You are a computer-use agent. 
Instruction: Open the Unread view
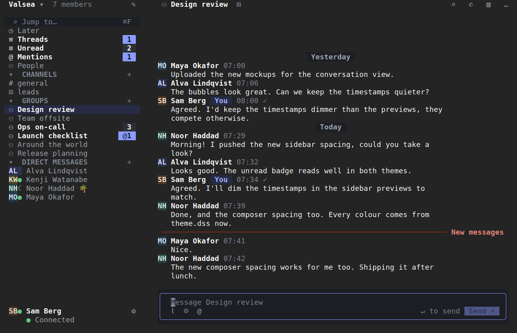click(x=72, y=48)
